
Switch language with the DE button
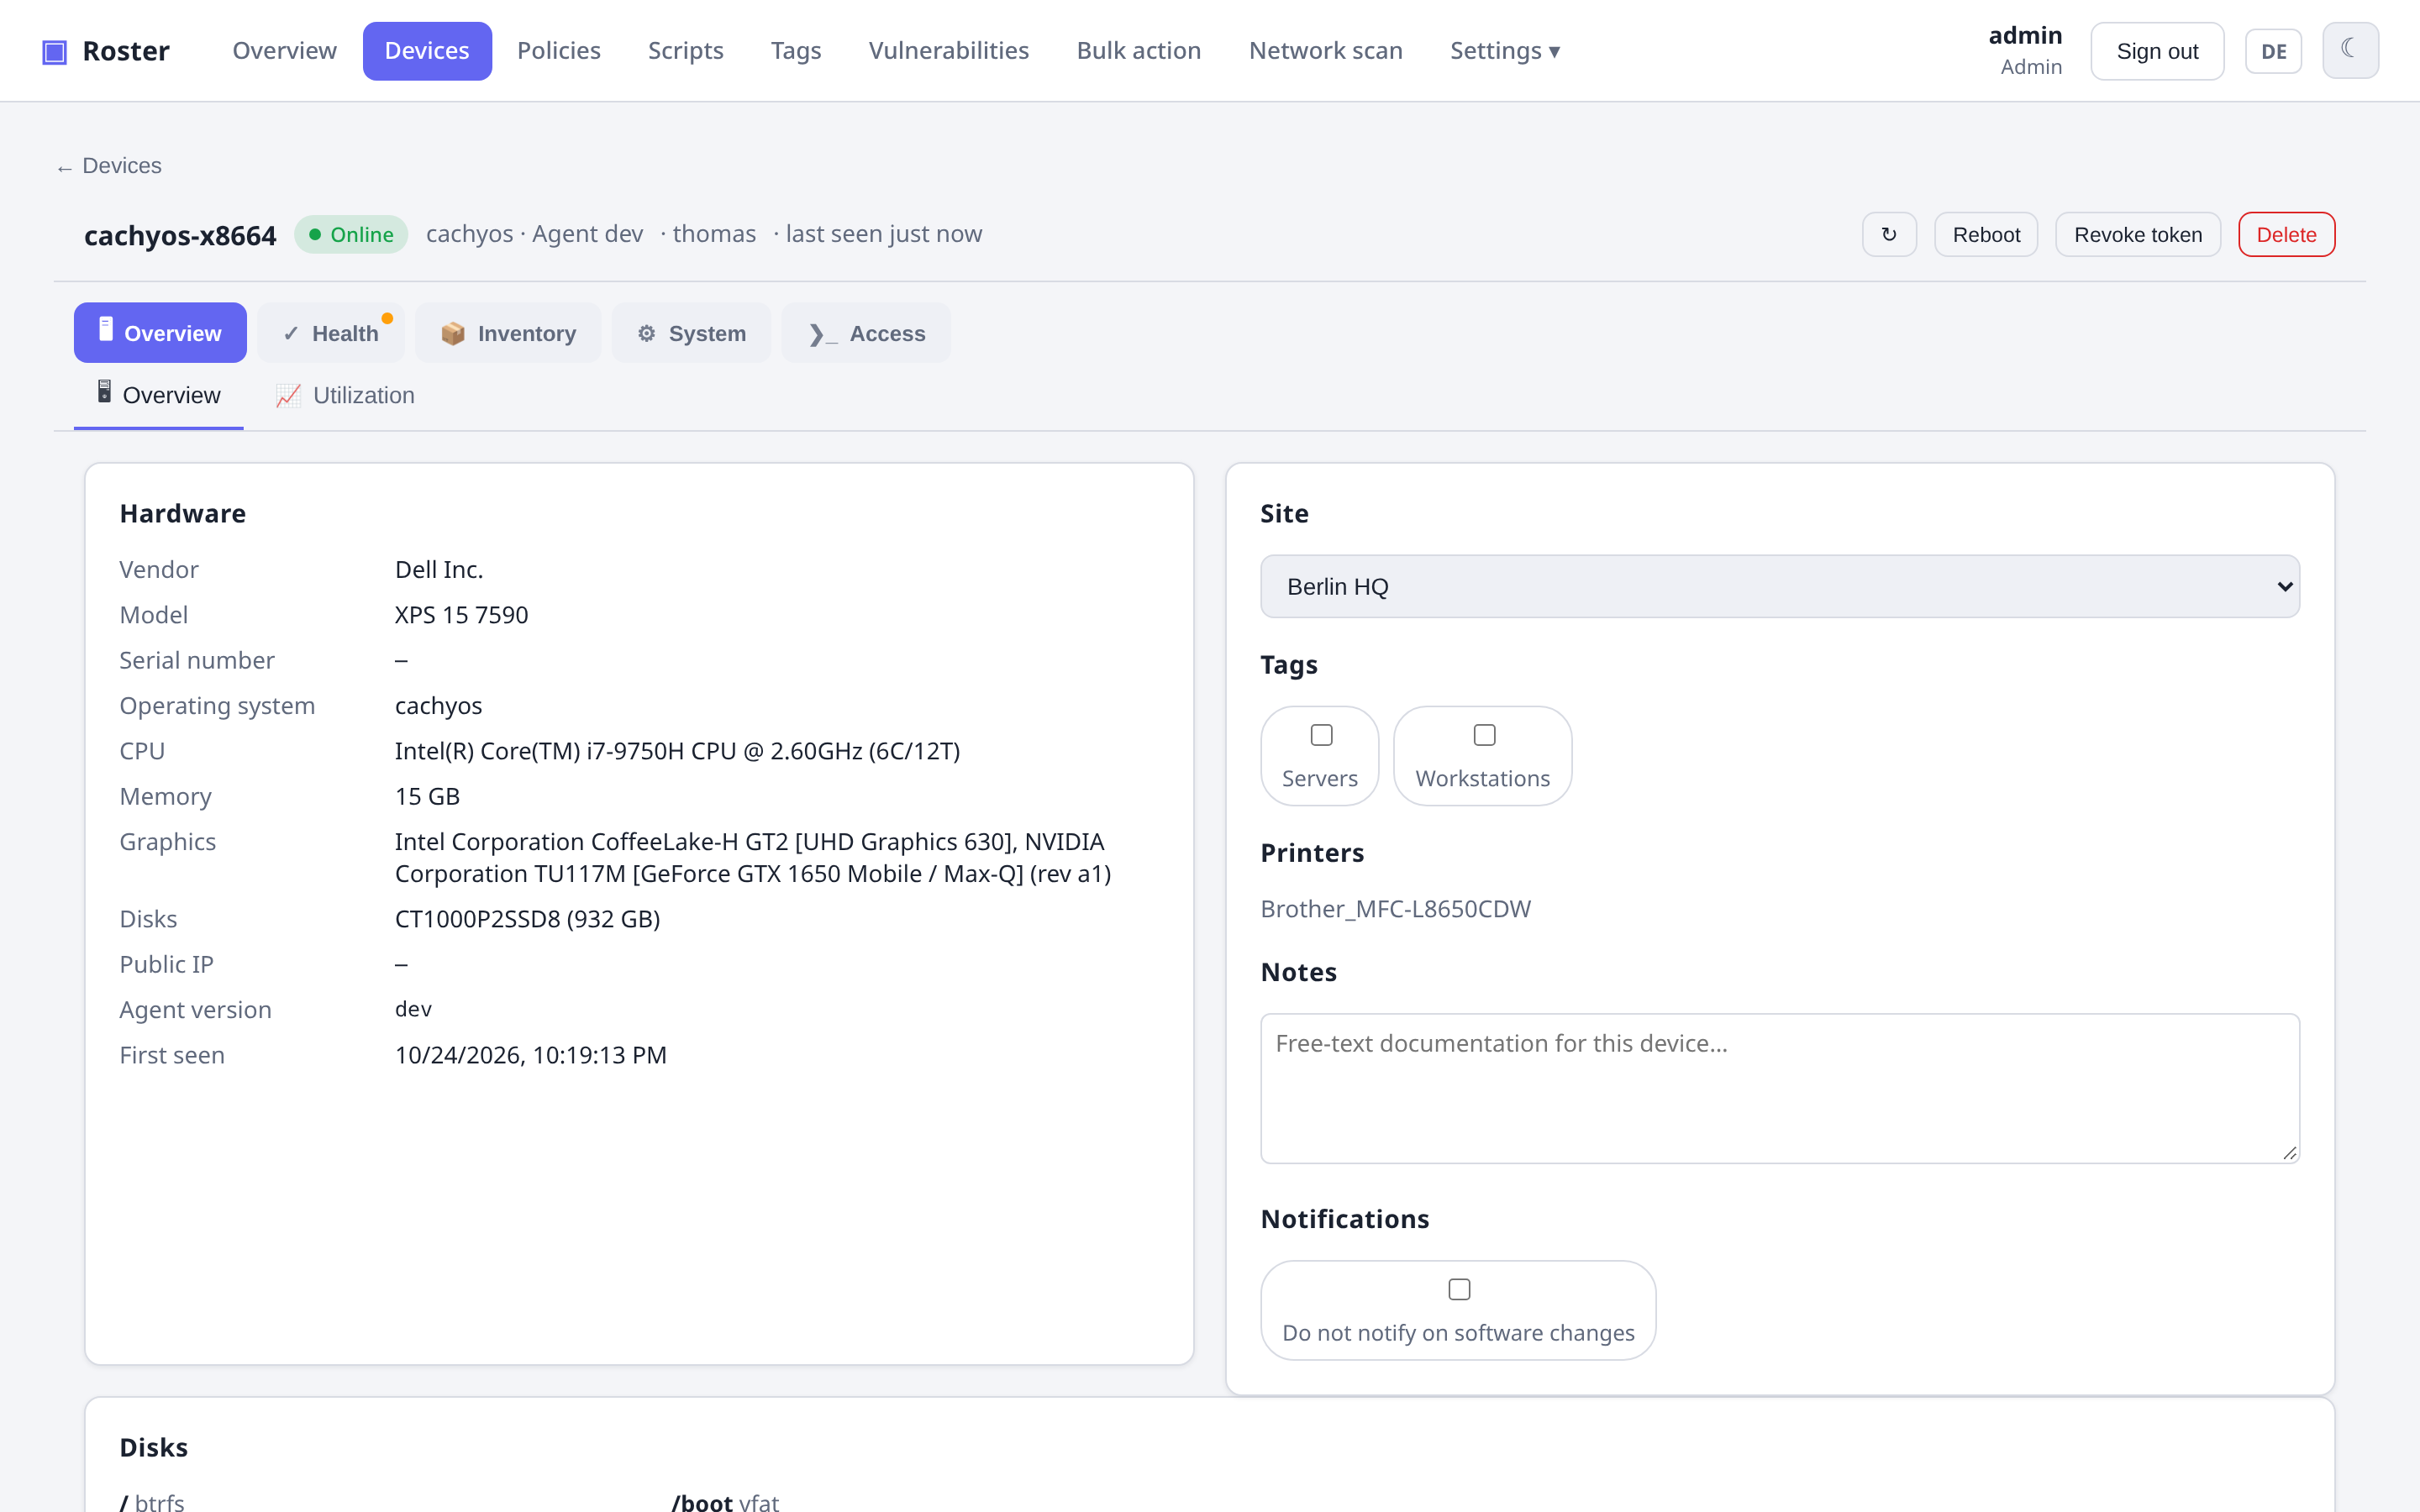[x=2273, y=51]
